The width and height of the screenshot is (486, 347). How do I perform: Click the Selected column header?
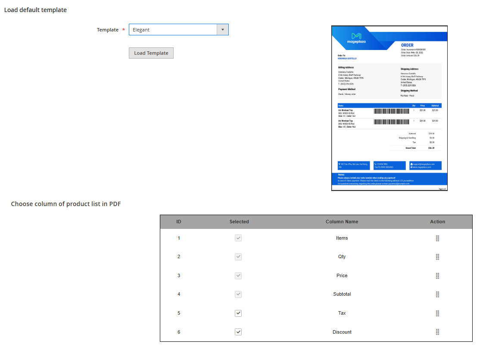239,222
